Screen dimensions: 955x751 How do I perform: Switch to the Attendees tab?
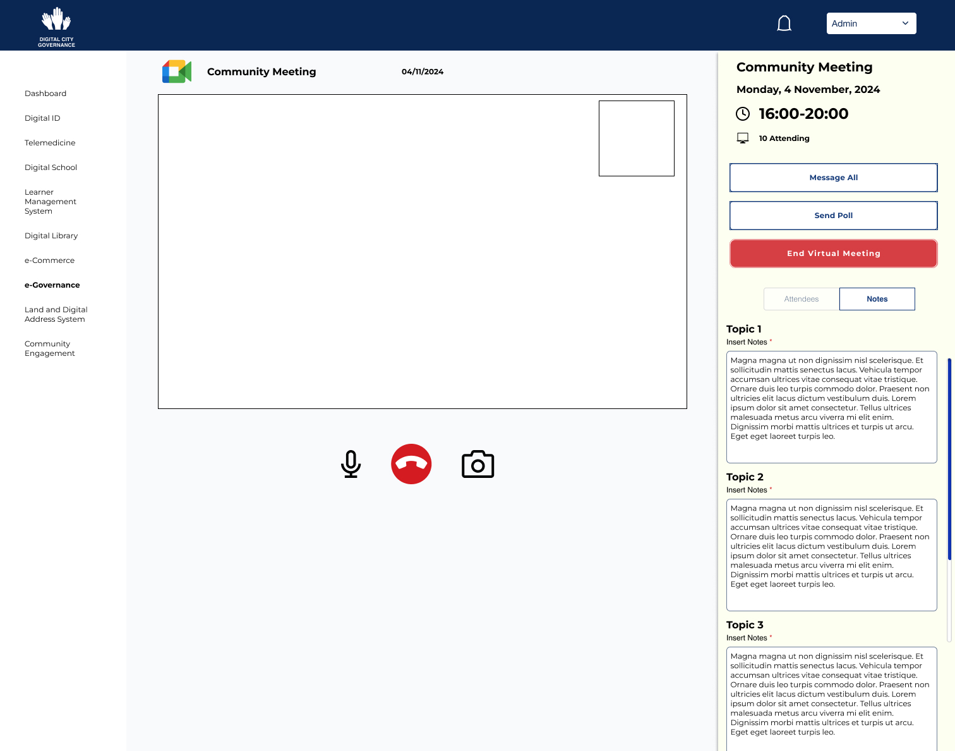pyautogui.click(x=801, y=299)
